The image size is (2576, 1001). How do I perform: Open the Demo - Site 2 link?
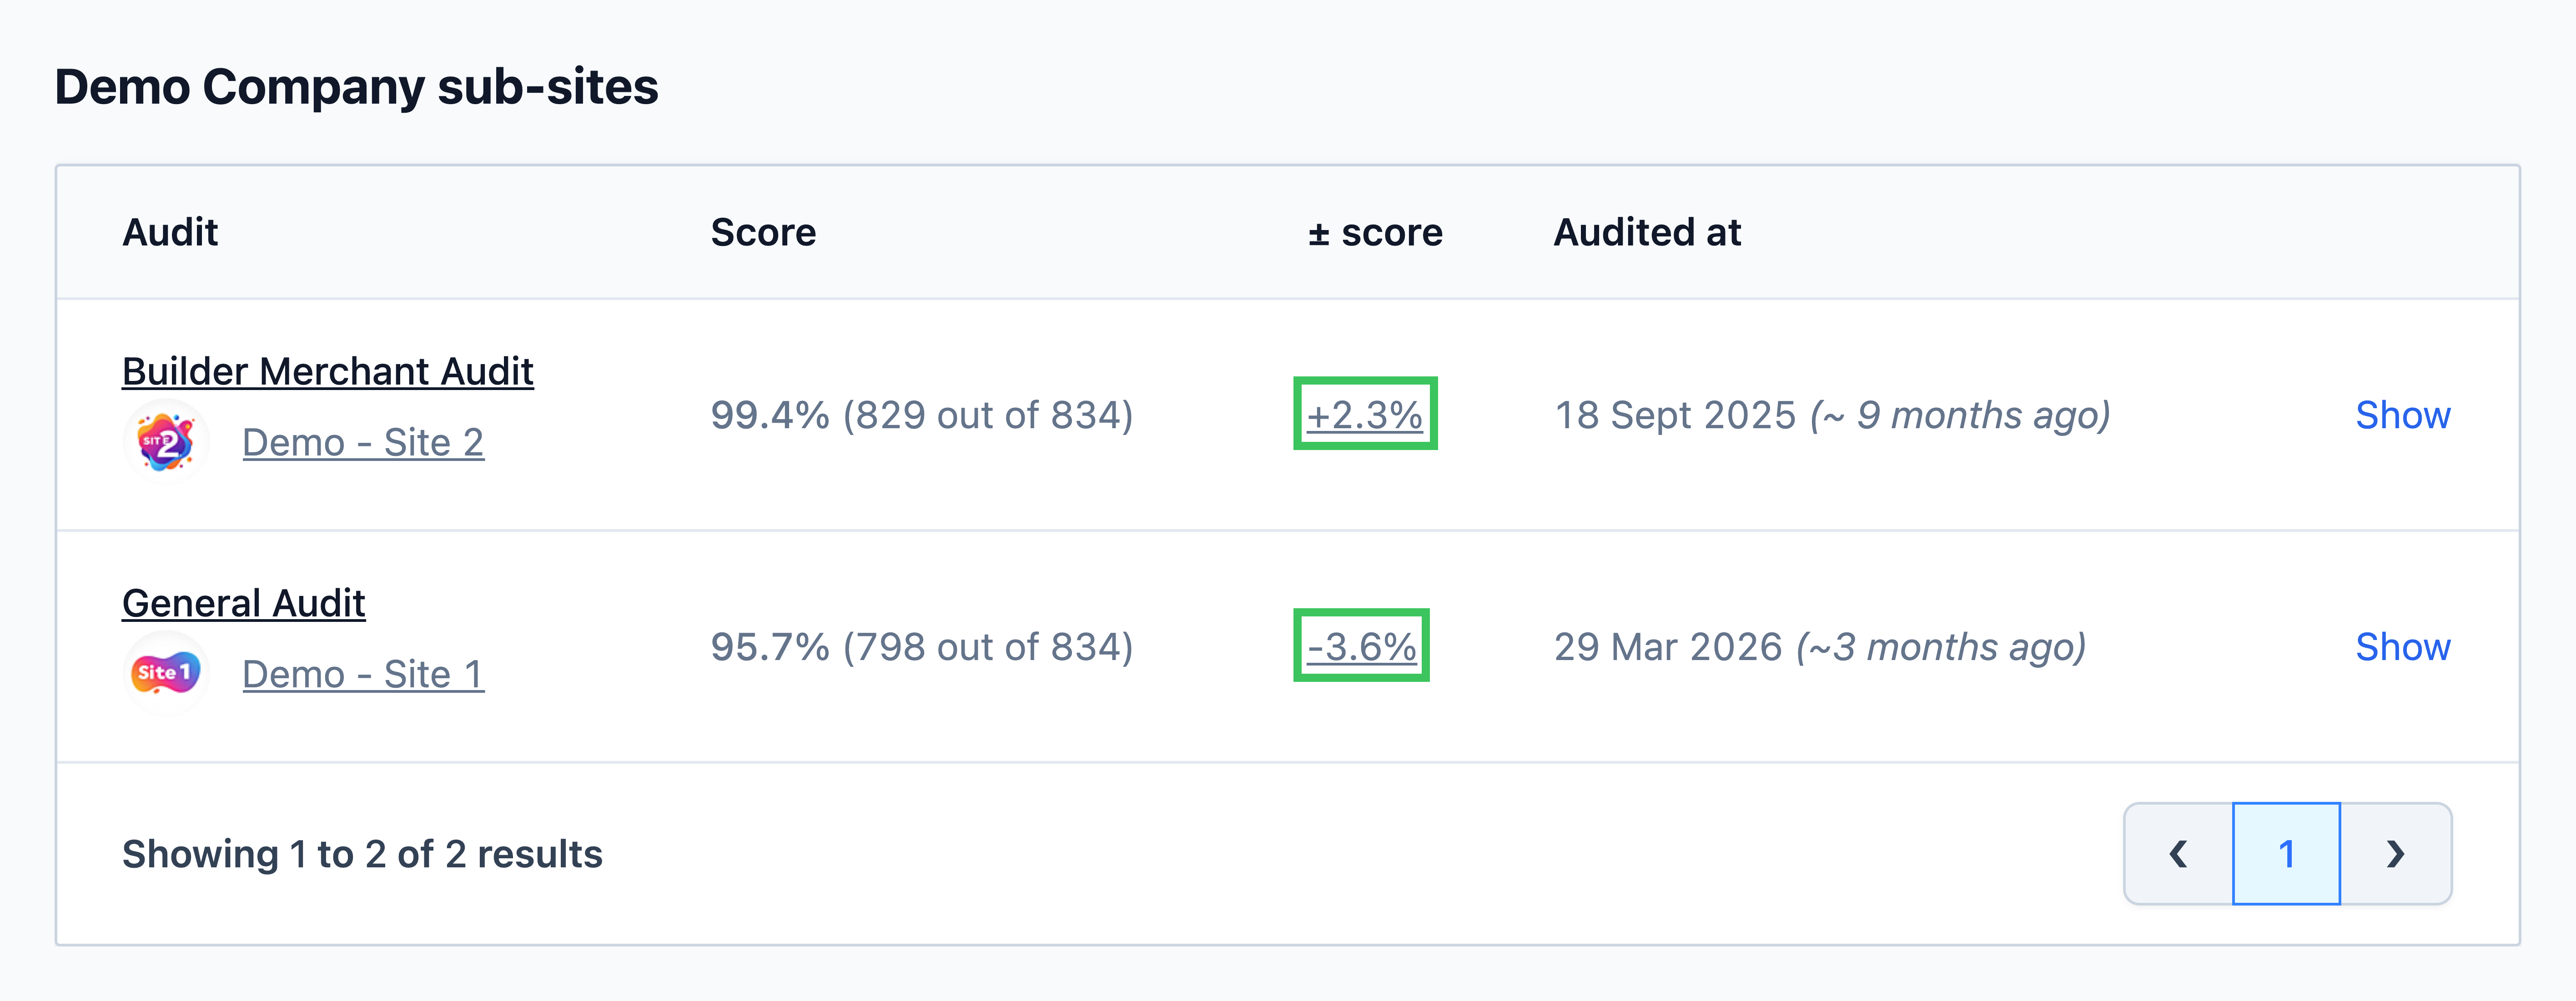pos(363,442)
